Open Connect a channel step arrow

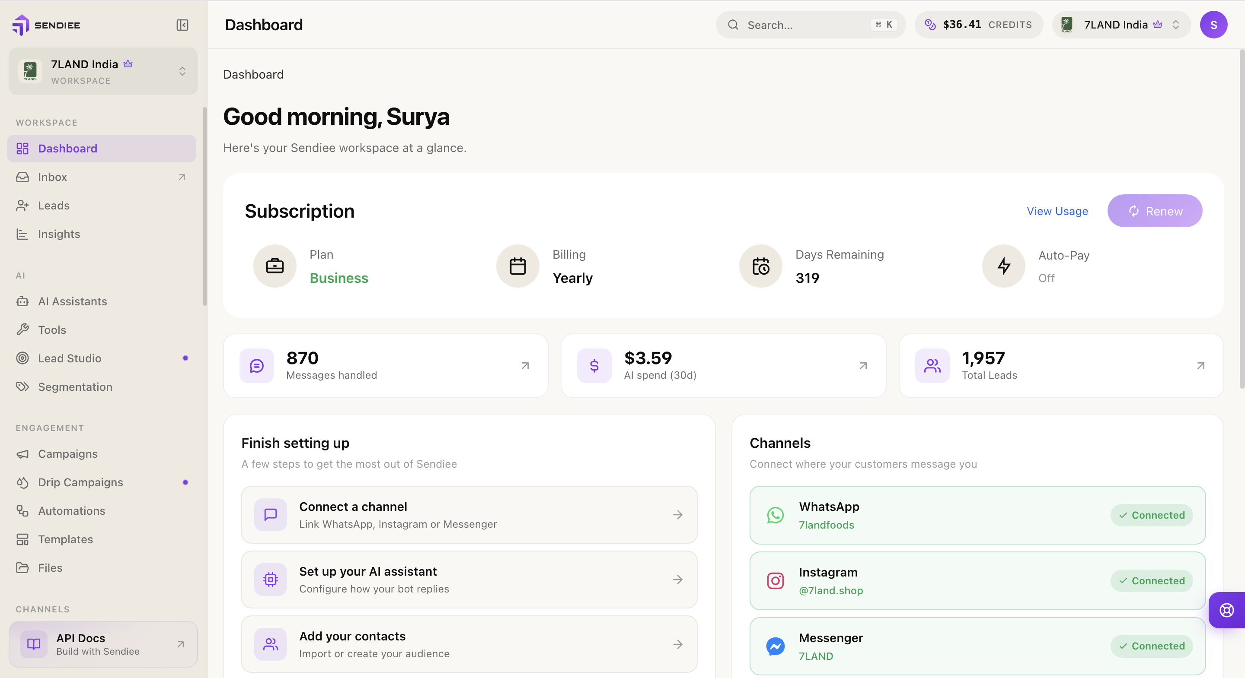[x=678, y=515]
